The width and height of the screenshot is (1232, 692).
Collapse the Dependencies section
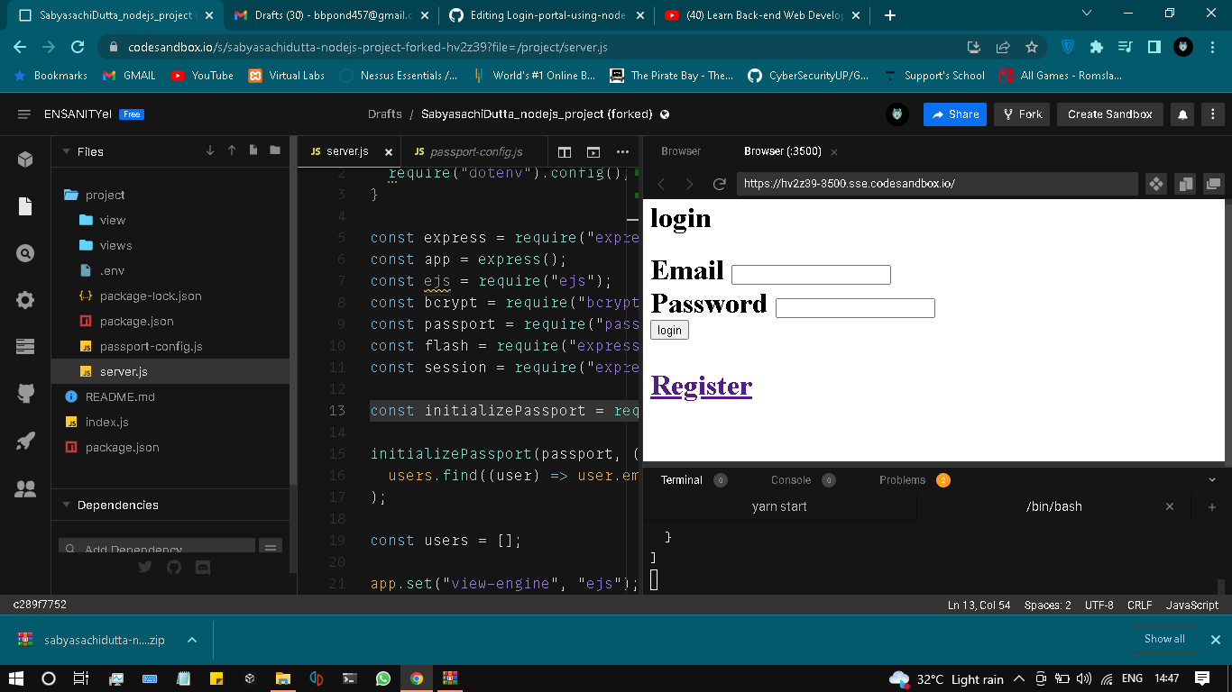tap(65, 505)
